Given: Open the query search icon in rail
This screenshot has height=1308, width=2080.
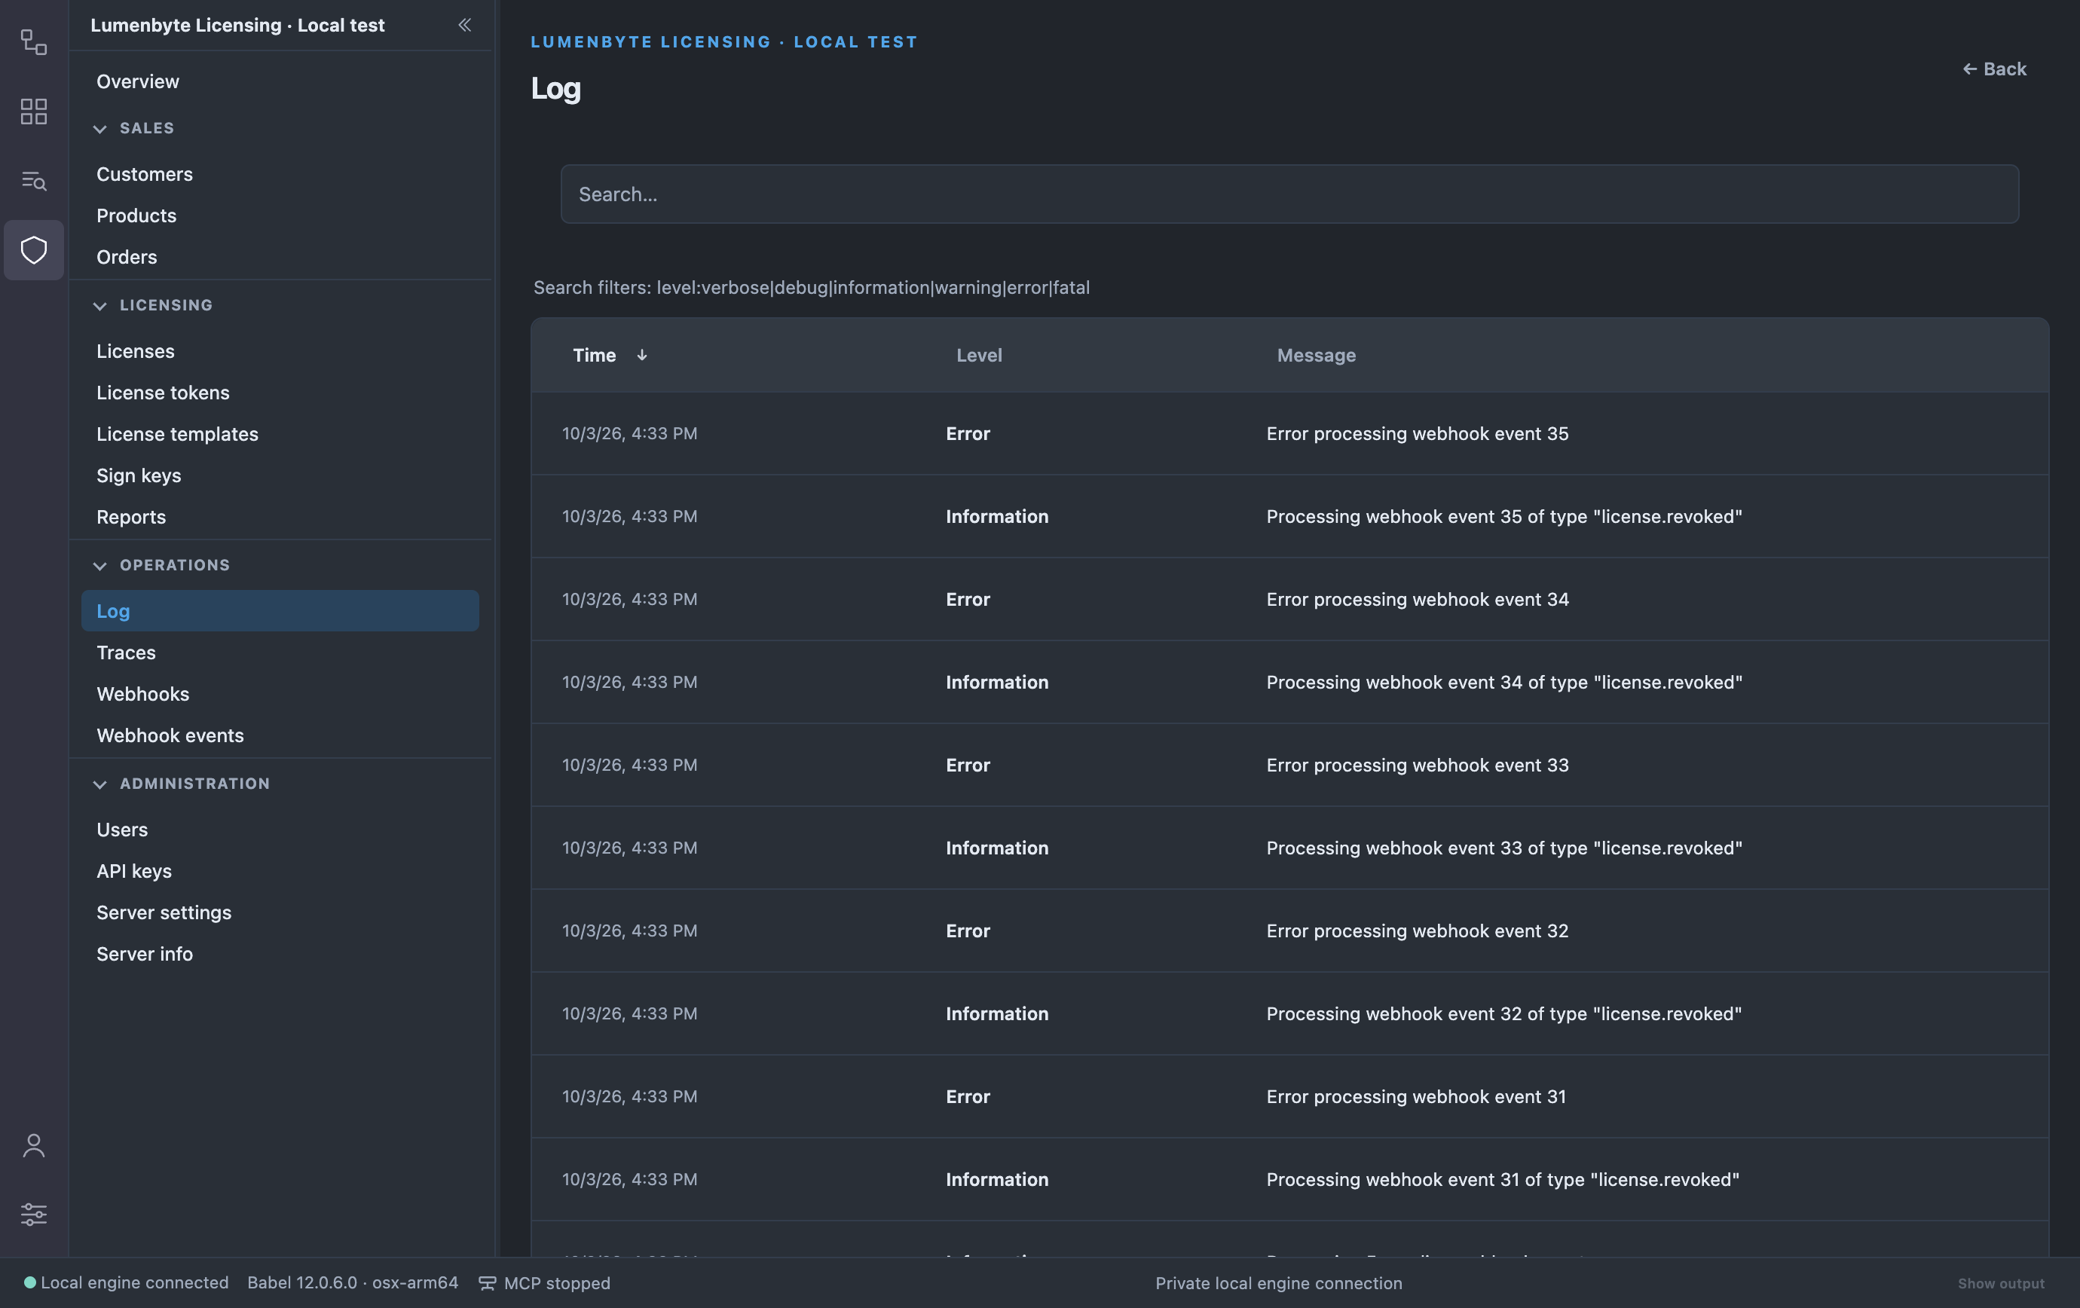Looking at the screenshot, I should tap(34, 180).
